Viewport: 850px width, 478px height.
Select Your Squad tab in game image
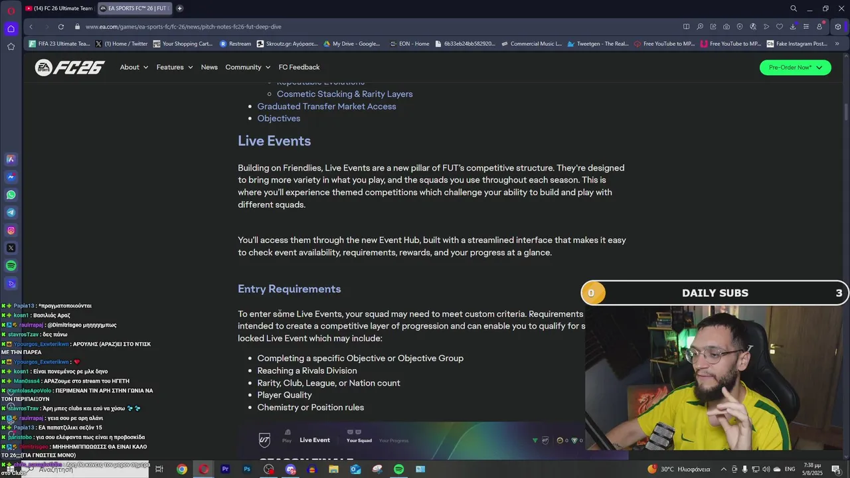(359, 440)
